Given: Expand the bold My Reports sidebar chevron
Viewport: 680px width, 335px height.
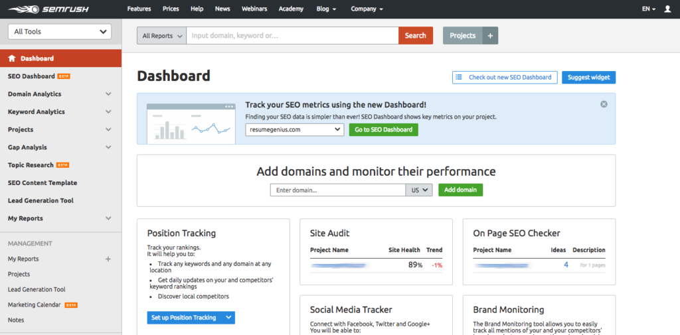Looking at the screenshot, I should (x=108, y=218).
